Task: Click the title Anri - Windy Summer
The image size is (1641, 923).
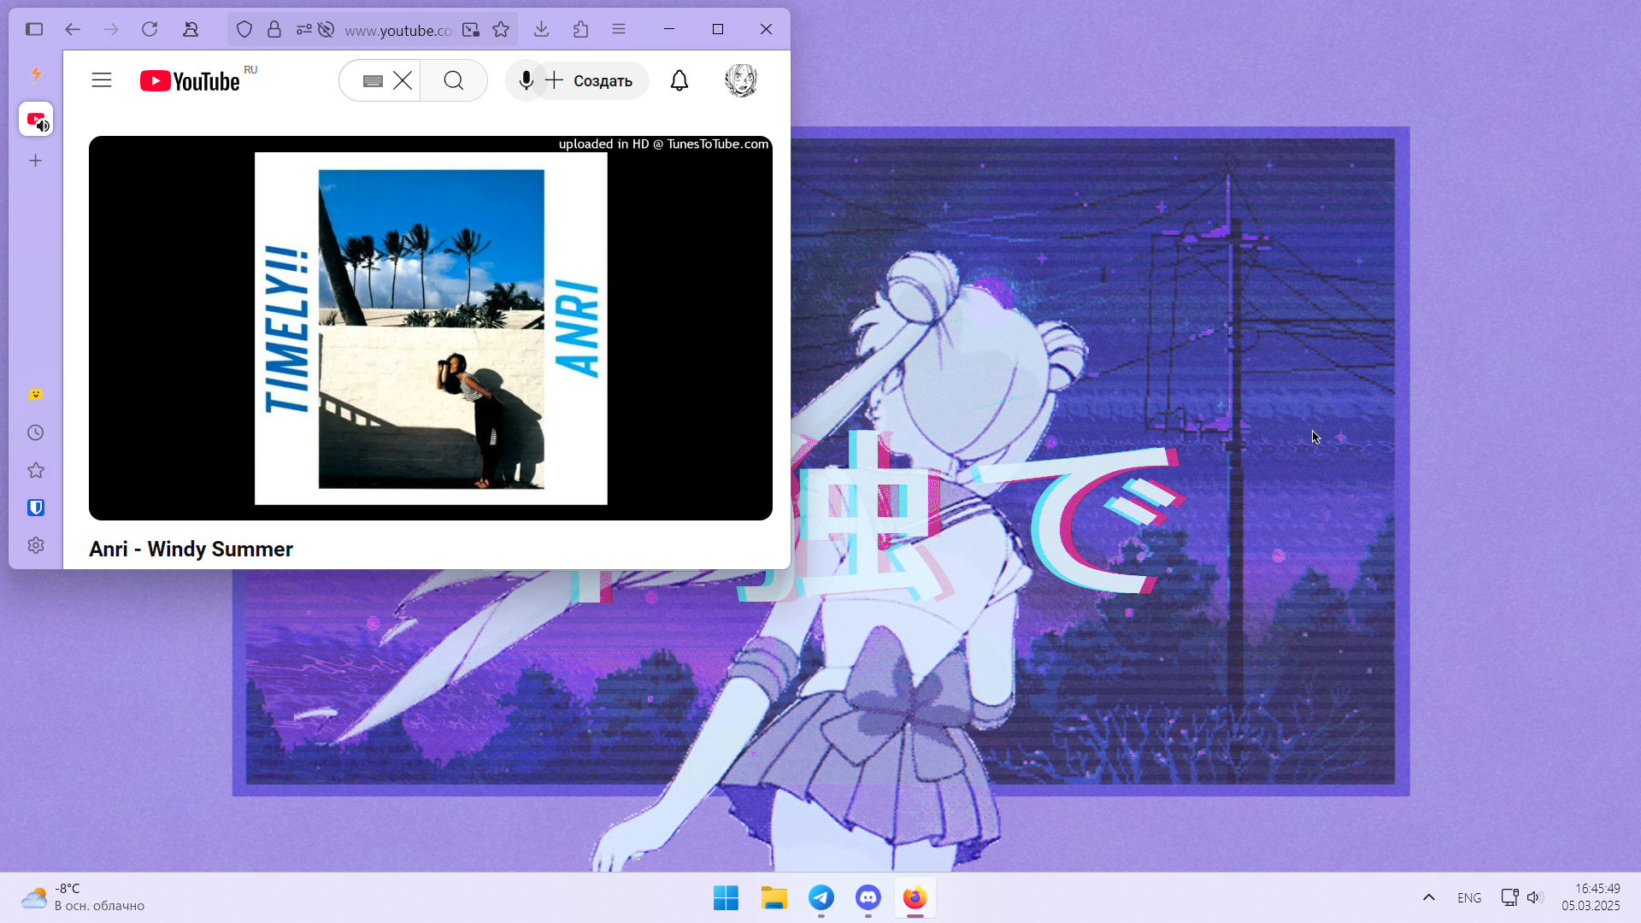Action: point(191,550)
